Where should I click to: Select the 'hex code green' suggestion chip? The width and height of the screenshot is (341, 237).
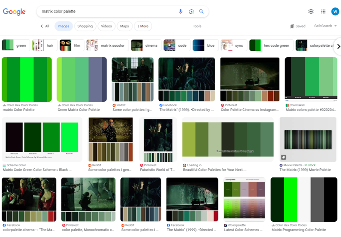[271, 45]
